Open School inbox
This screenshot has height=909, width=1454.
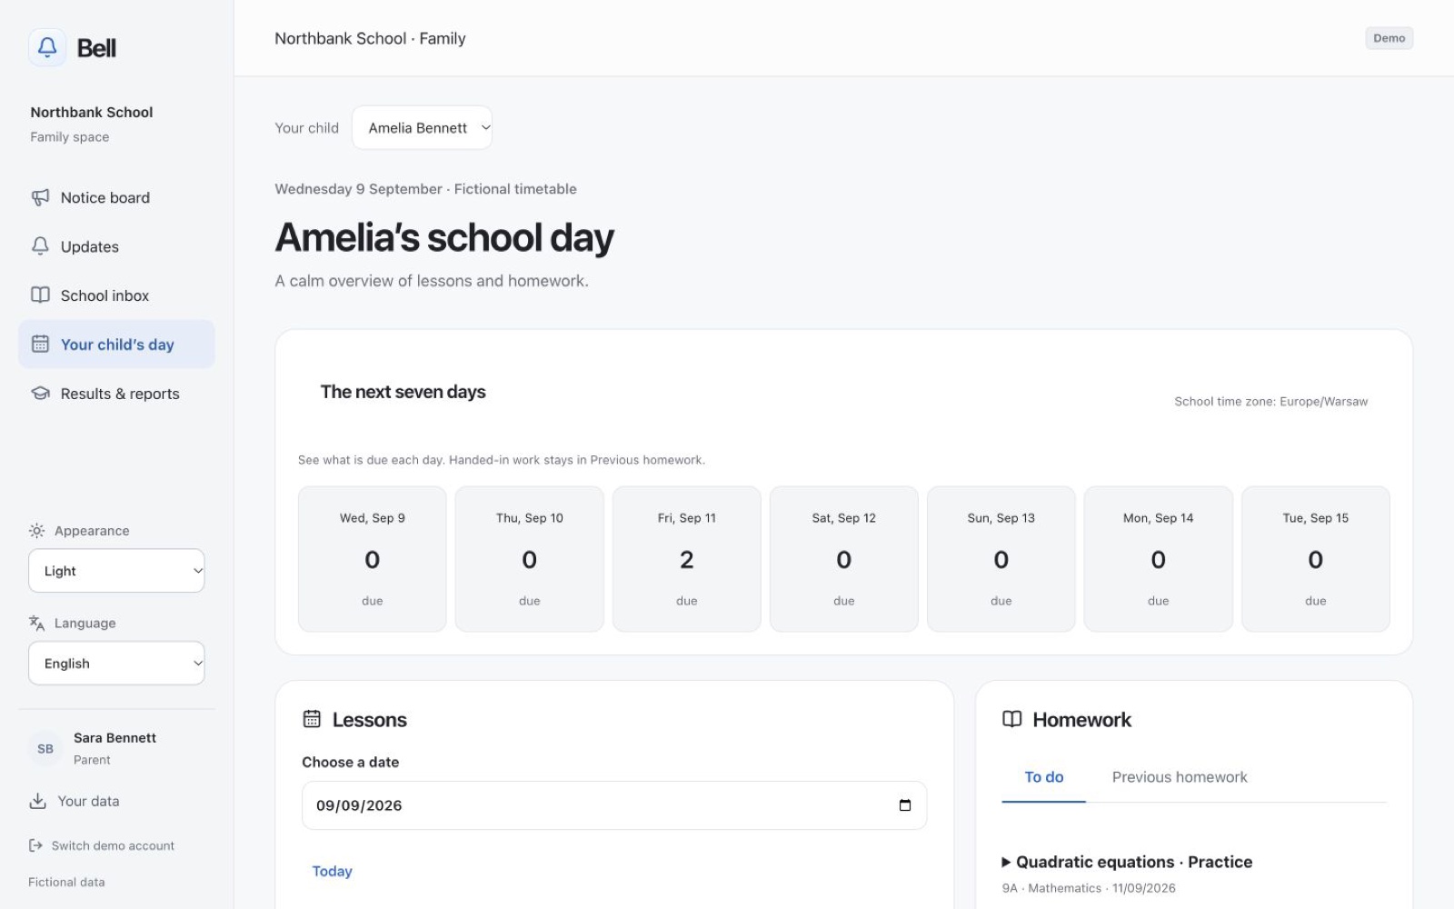point(116,295)
